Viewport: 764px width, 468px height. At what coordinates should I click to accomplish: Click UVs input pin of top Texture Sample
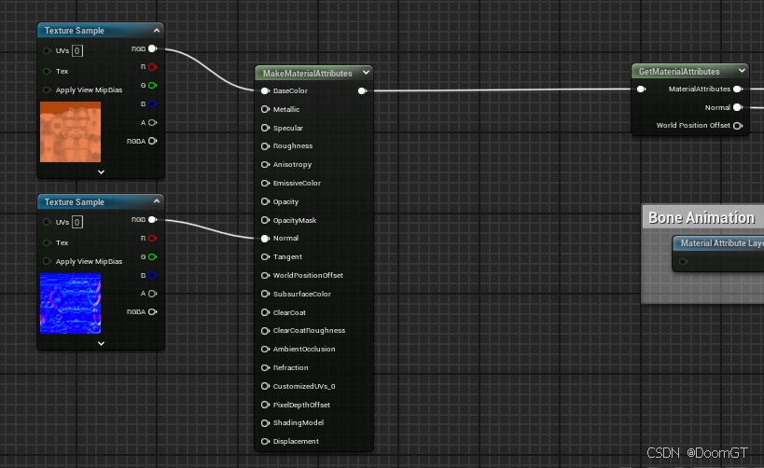pyautogui.click(x=48, y=50)
